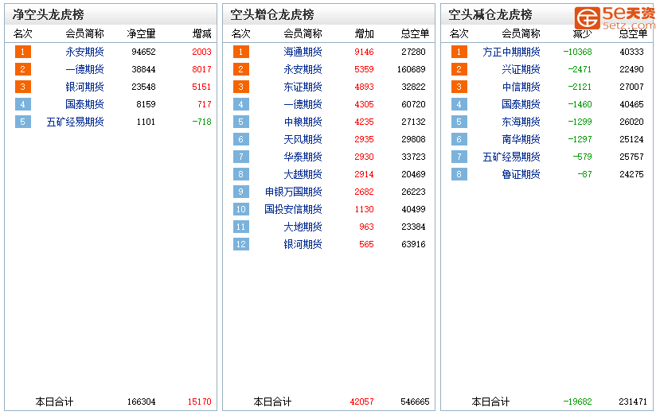Viewport: 660px width, 419px height.
Task: Click increase value 2682
Action: (x=364, y=192)
